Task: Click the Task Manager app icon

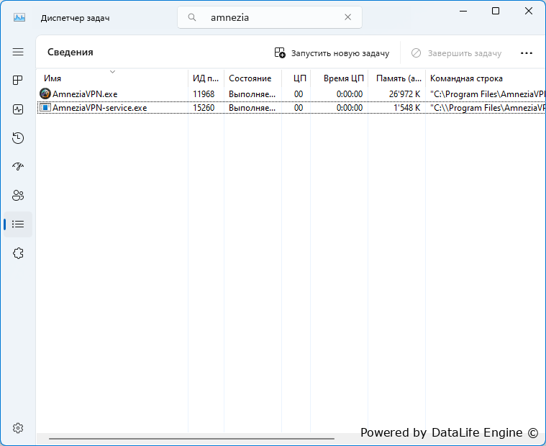Action: coord(19,17)
